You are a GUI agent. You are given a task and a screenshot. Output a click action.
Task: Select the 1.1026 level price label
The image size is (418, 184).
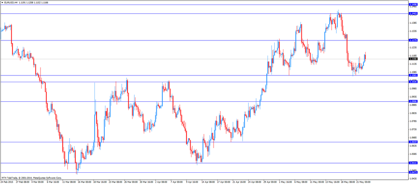click(413, 82)
